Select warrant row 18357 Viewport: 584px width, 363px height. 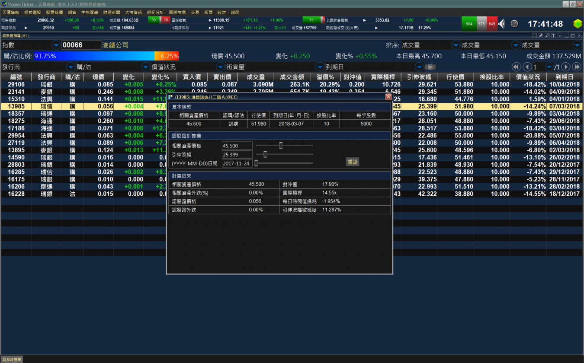point(291,114)
